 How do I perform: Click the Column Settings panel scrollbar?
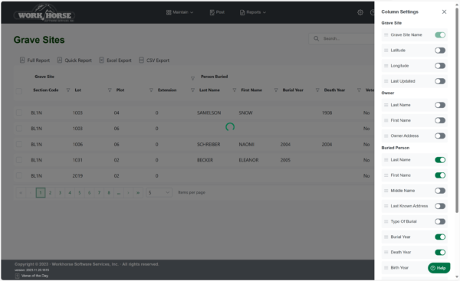point(456,110)
